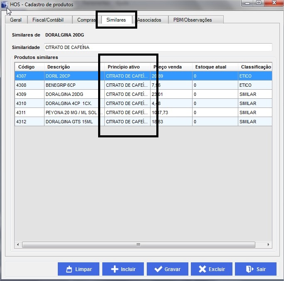Sort by Código column header
Image resolution: width=284 pixels, height=281 pixels.
(x=26, y=67)
